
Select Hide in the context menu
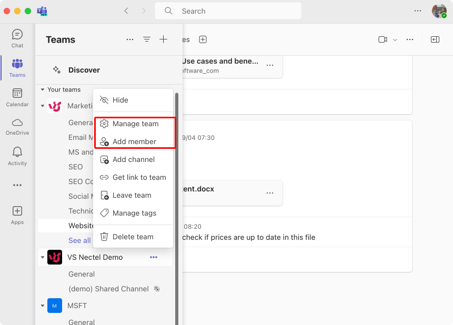tap(133, 100)
